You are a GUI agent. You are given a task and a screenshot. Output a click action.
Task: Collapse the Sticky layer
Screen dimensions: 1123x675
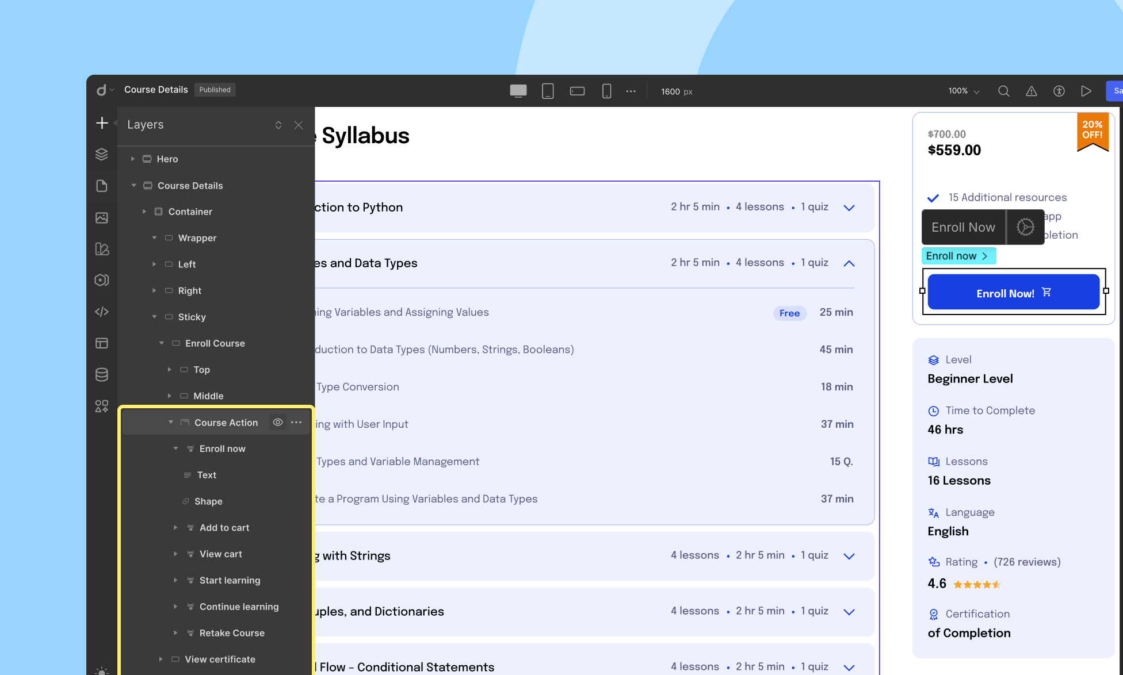pos(154,317)
